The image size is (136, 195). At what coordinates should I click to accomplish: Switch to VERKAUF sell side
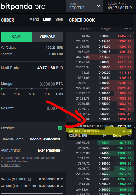47,37
